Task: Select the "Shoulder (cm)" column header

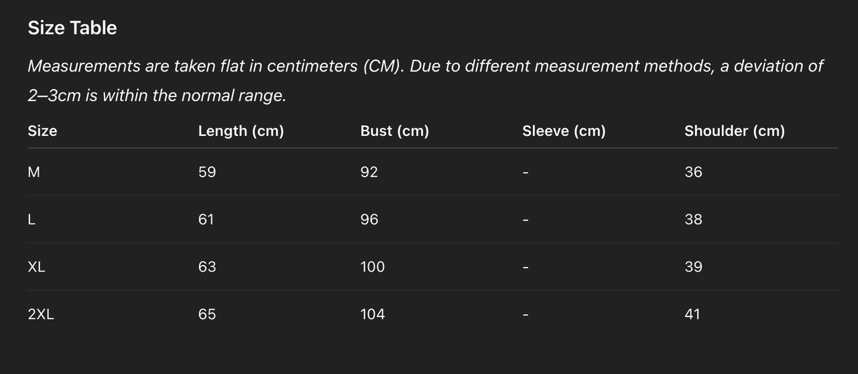Action: (734, 131)
